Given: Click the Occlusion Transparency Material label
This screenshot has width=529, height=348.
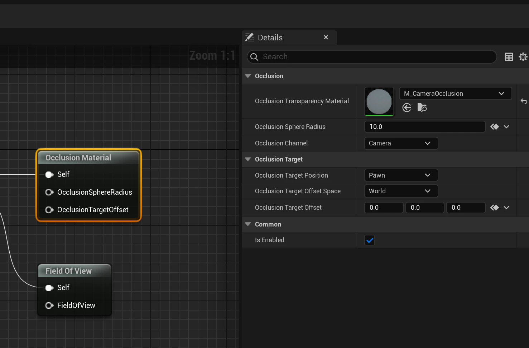Looking at the screenshot, I should tap(302, 101).
